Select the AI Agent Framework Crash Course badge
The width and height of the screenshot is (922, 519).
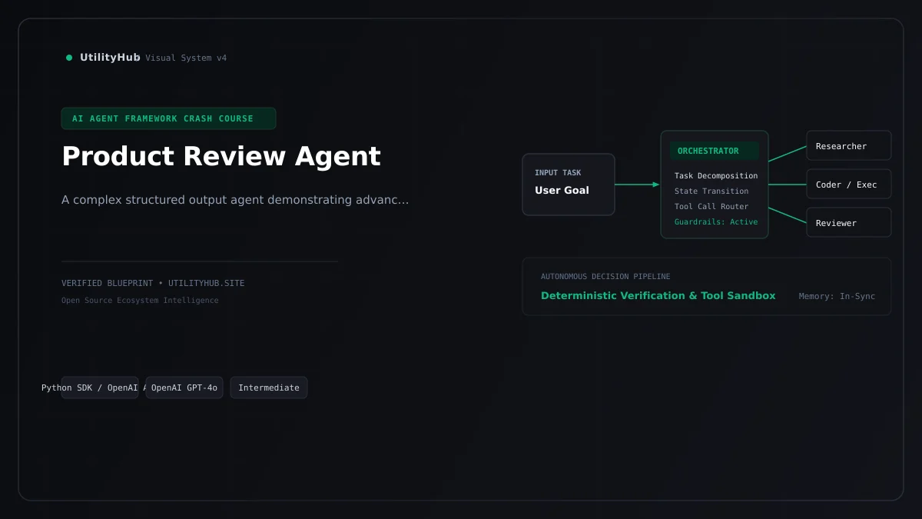(168, 118)
